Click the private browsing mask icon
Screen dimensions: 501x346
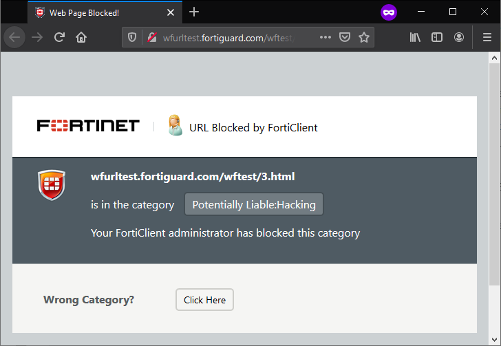pos(389,12)
